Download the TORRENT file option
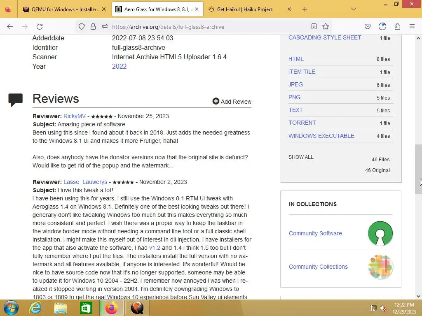422x316 pixels. coord(302,123)
